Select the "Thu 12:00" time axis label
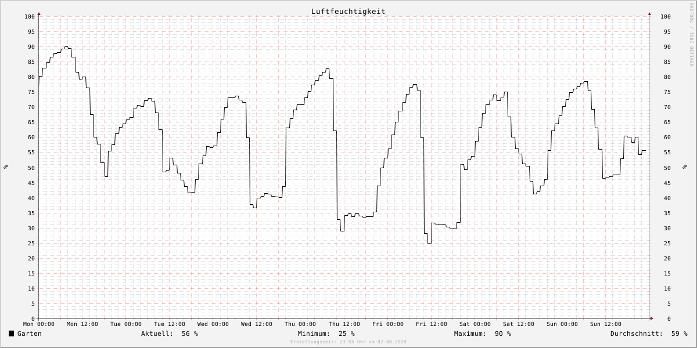 point(344,324)
